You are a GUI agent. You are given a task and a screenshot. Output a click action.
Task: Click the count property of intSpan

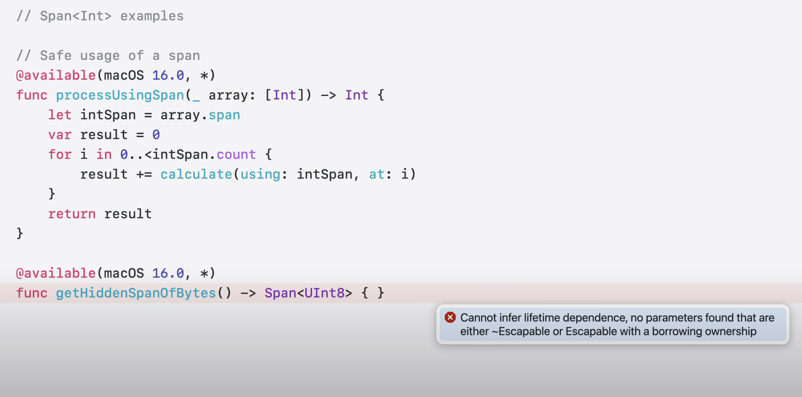point(236,154)
